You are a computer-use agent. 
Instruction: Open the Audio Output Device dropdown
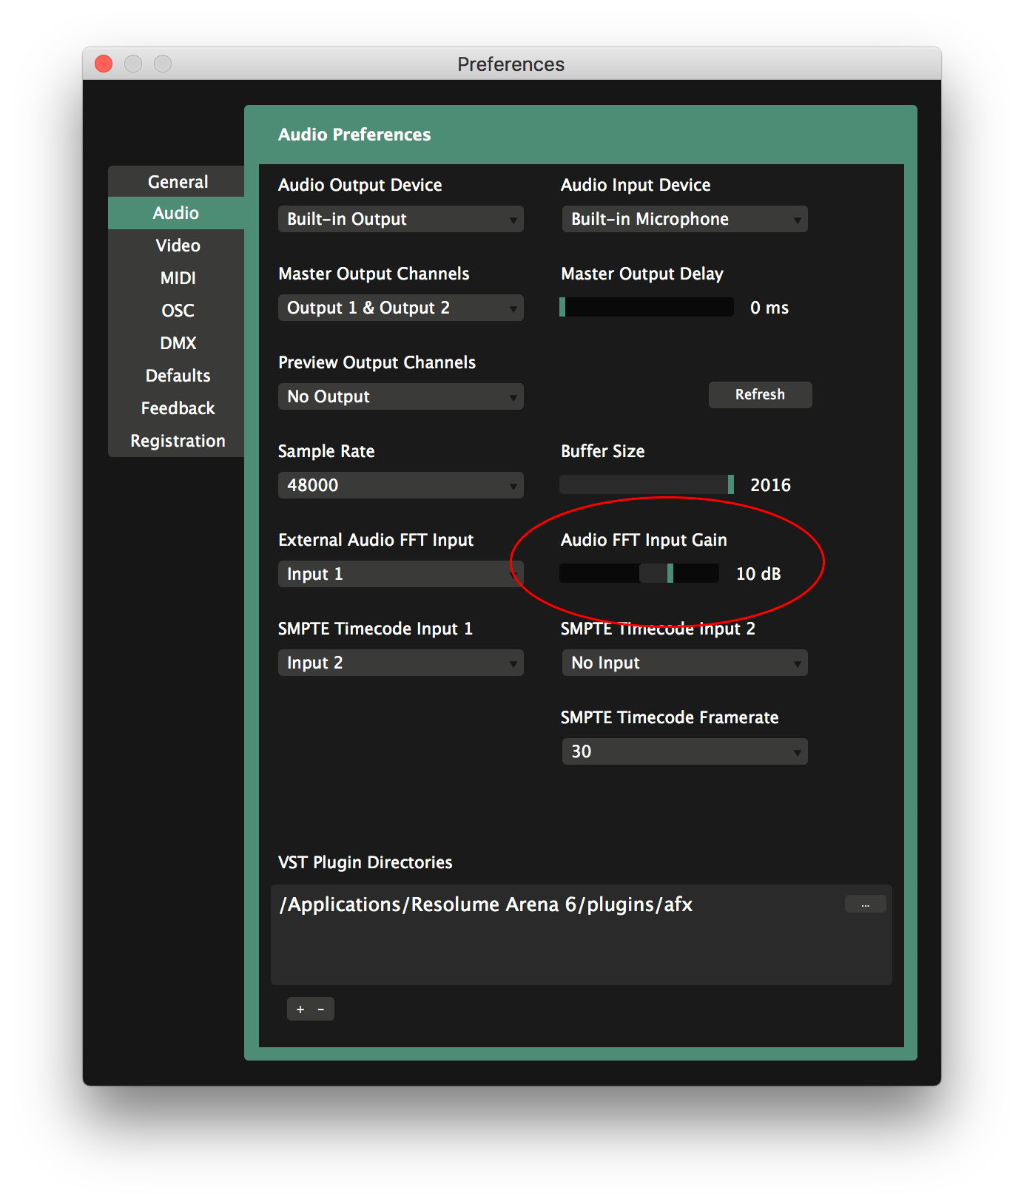click(400, 219)
